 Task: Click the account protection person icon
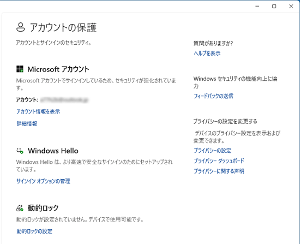(21, 27)
